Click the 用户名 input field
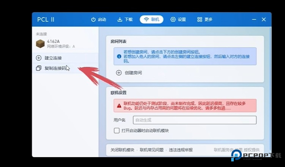Viewport: 285px width, 167px height. pos(195,120)
